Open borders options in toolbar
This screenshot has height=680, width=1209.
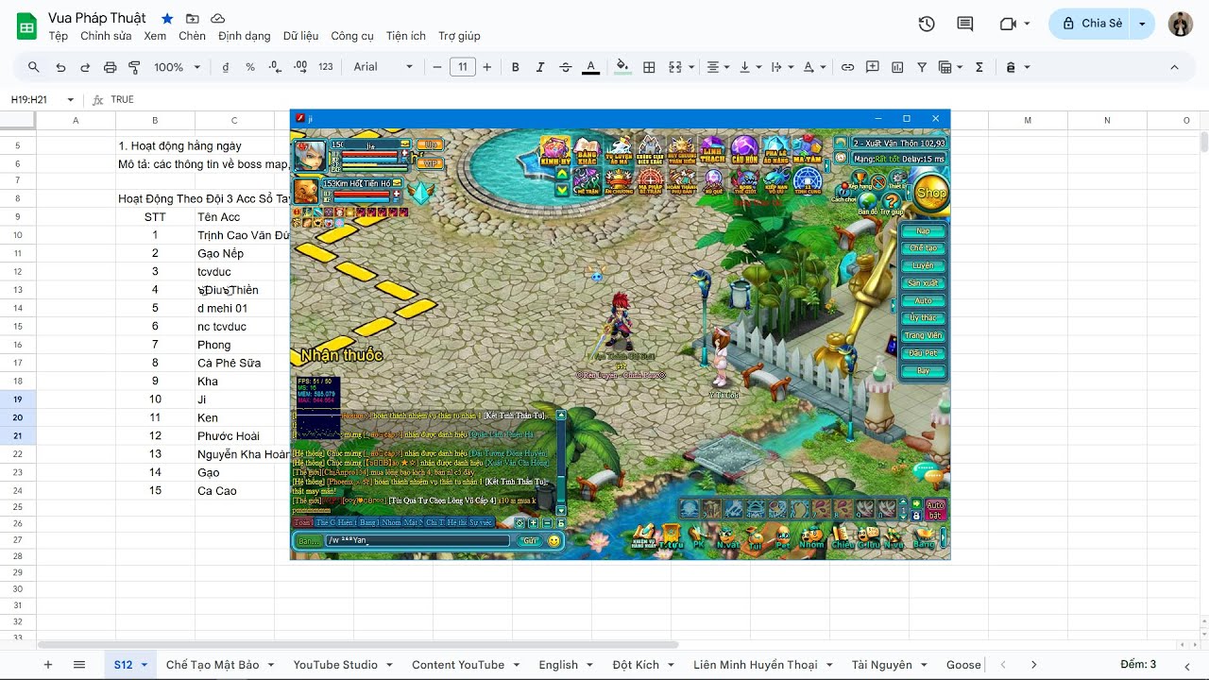click(x=649, y=67)
